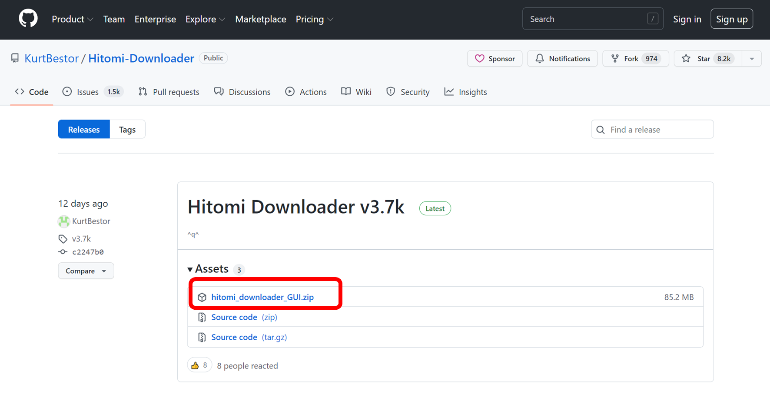Open the fork count 974

pyautogui.click(x=651, y=59)
